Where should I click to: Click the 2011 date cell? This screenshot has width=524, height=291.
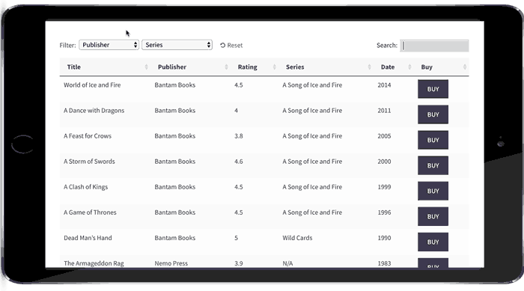[x=384, y=111]
